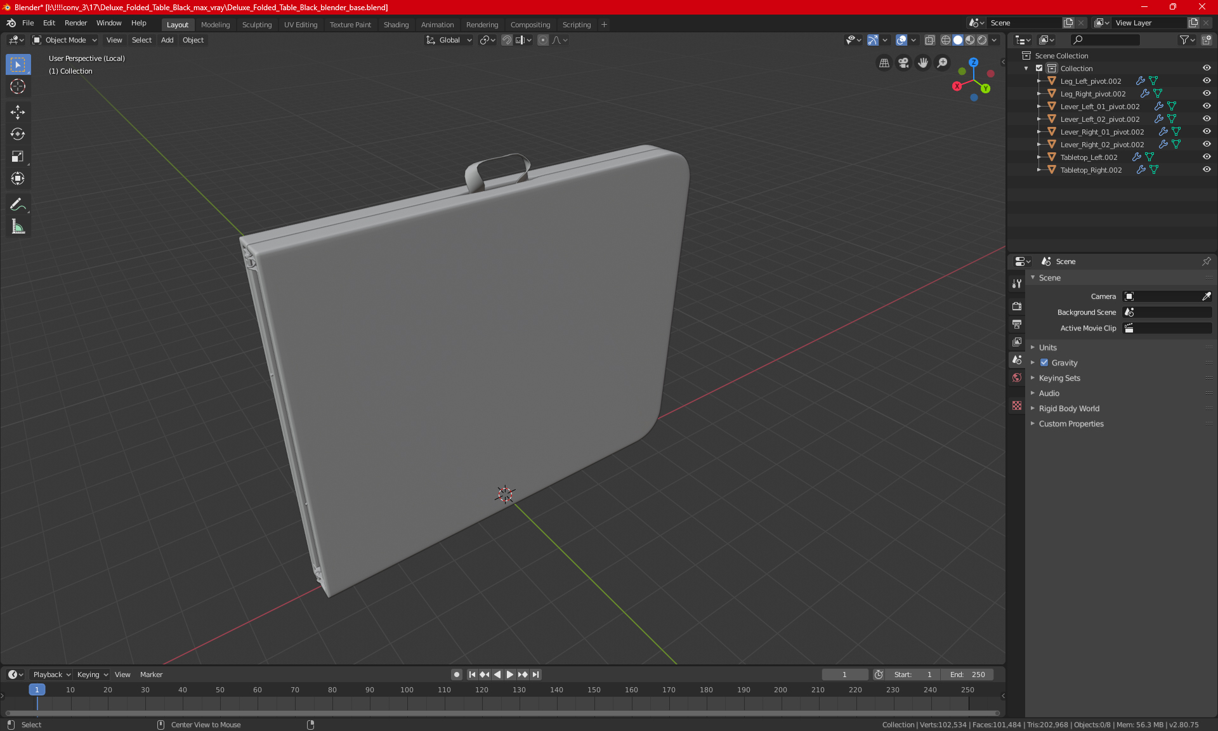This screenshot has width=1218, height=731.
Task: Activate the Annotate tool
Action: [18, 204]
